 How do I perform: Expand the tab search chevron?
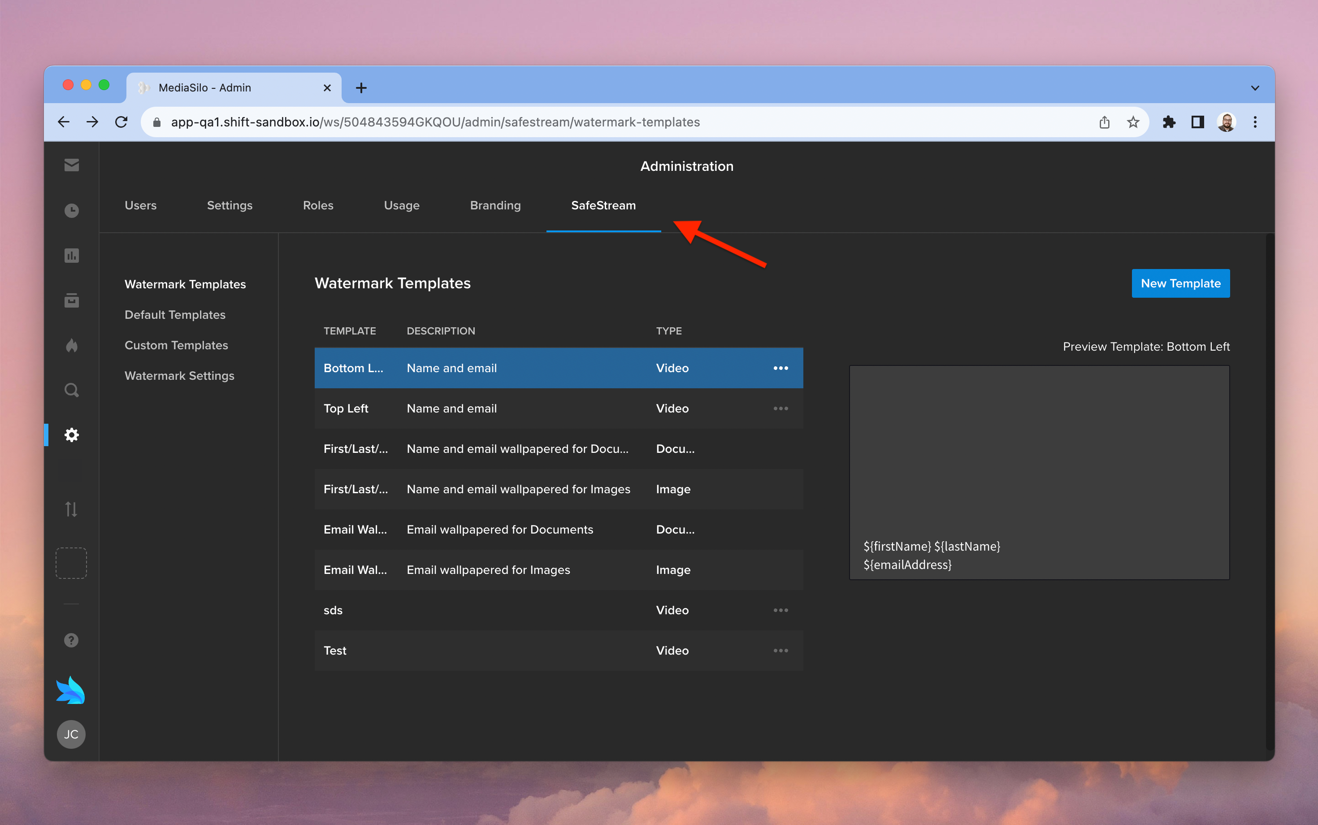pyautogui.click(x=1255, y=88)
